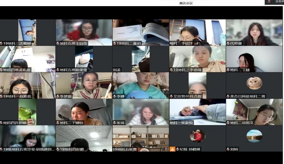
Task: Click the orange audio level icon next to 李欣洋
Action: click(x=196, y=44)
